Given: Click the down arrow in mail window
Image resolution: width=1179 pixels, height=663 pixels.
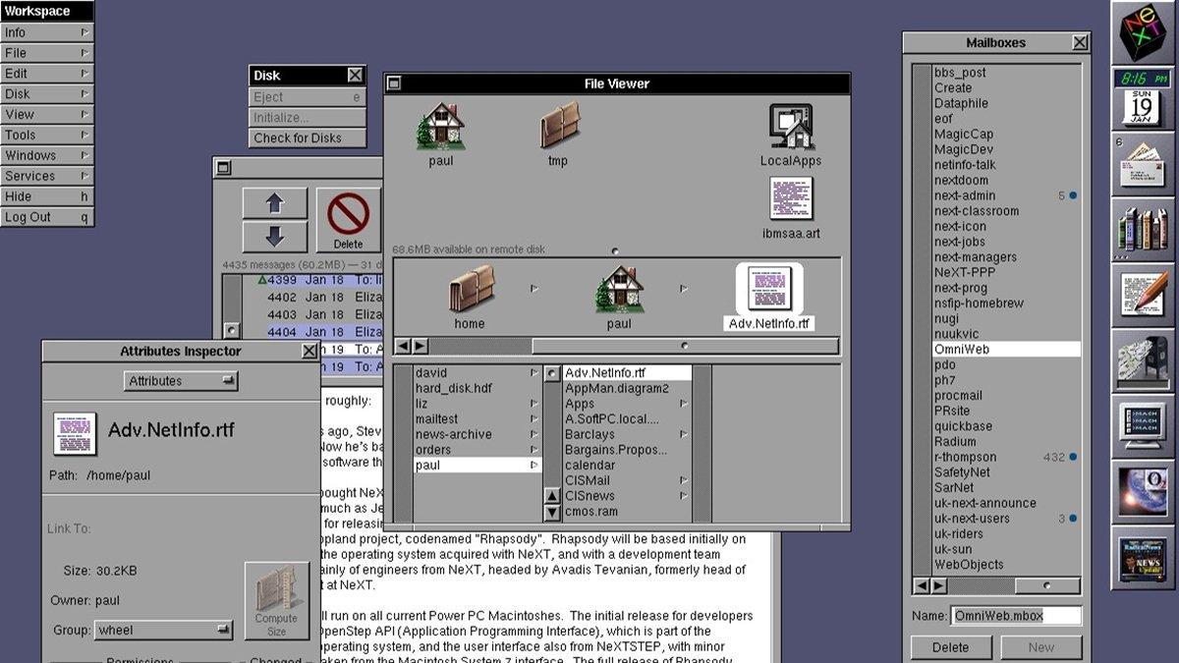Looking at the screenshot, I should coord(275,236).
